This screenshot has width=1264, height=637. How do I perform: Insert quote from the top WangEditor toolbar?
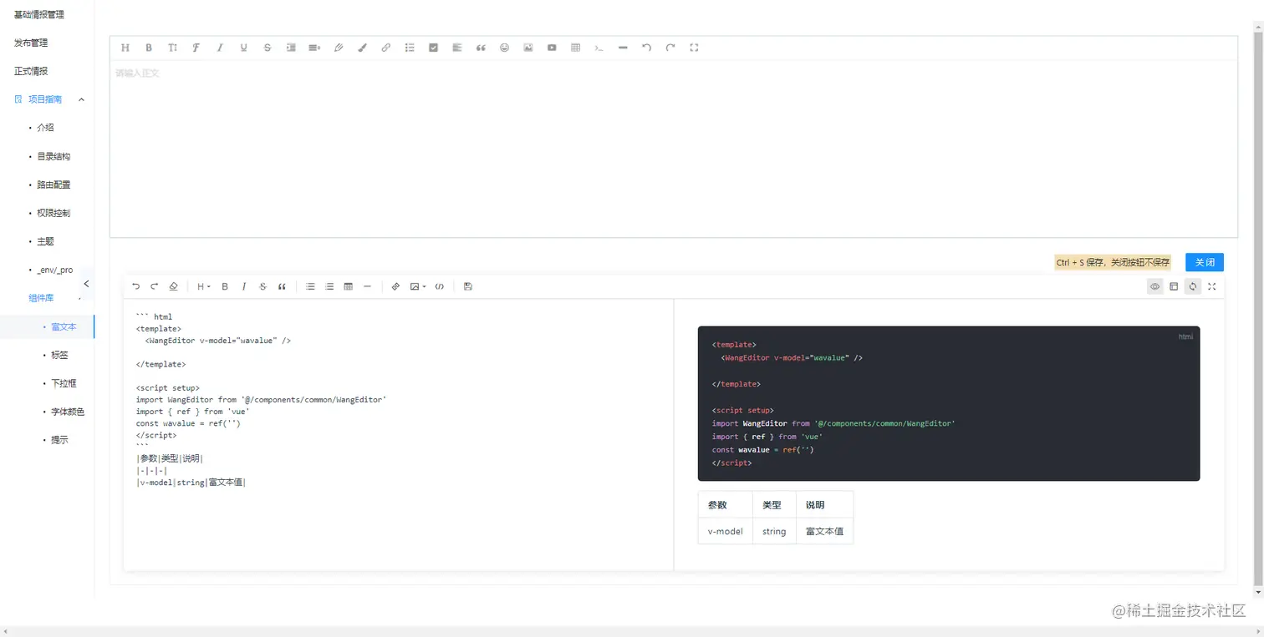click(x=481, y=48)
